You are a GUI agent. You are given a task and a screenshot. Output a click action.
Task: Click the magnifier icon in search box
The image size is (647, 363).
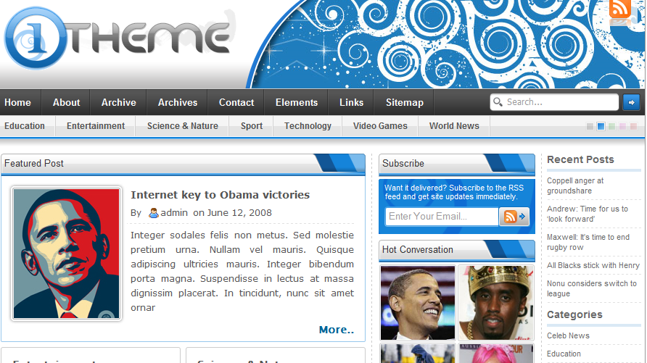tap(498, 101)
